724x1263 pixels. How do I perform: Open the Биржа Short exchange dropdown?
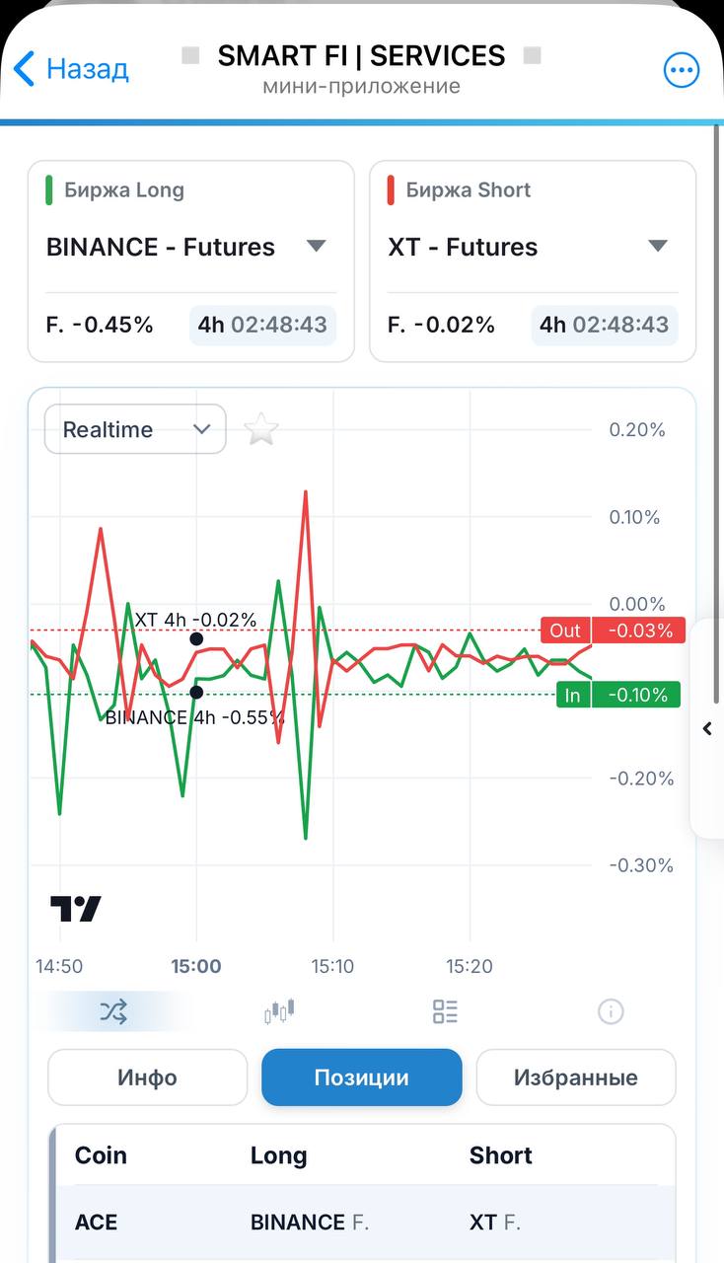(x=532, y=247)
